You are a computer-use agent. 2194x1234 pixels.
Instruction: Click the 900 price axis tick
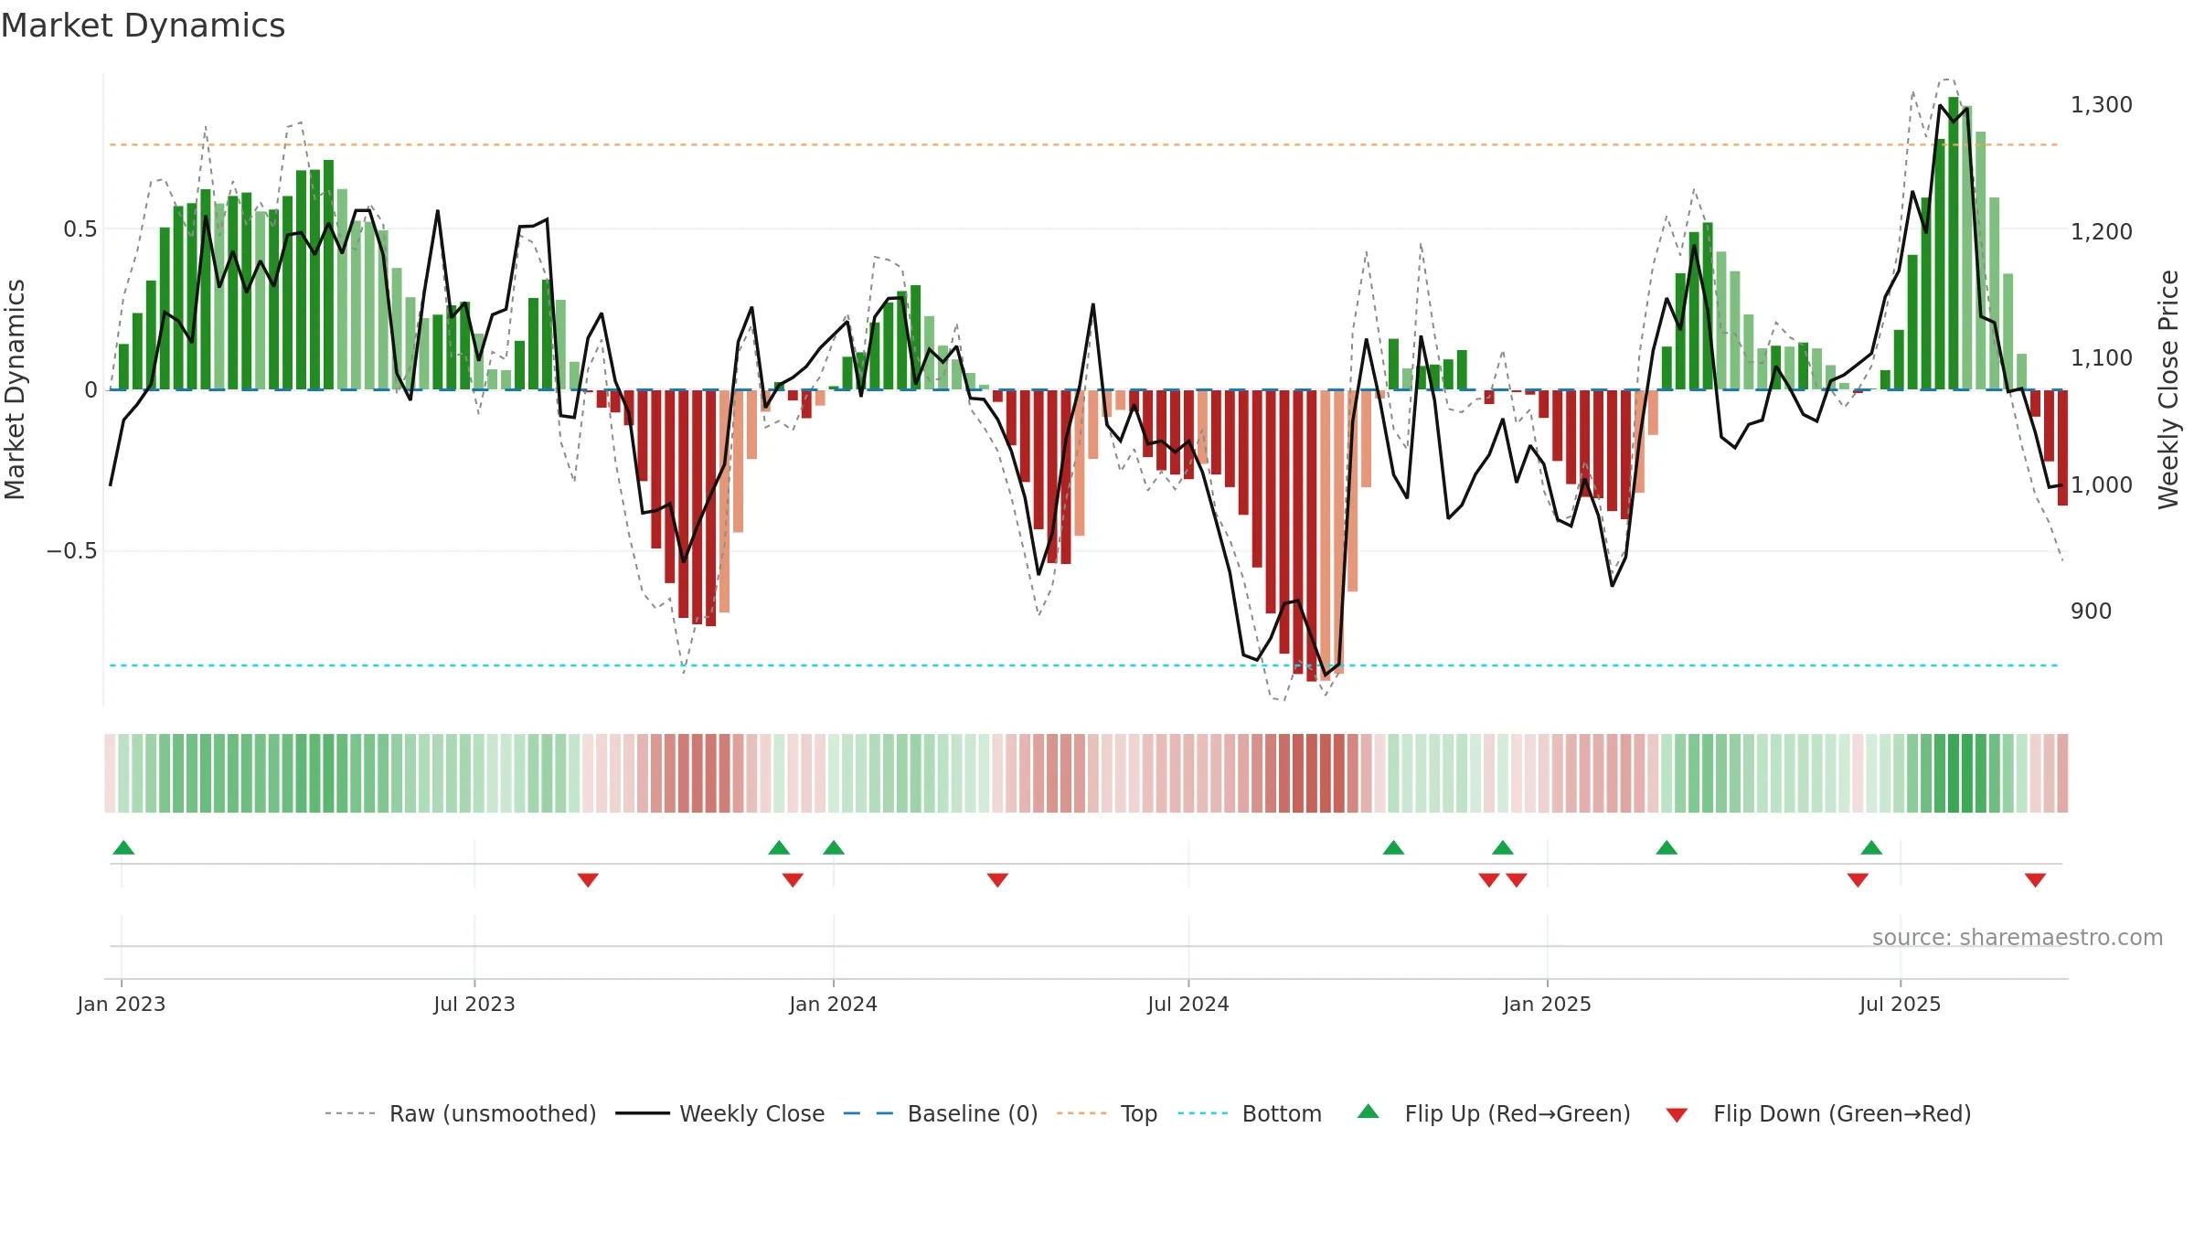pyautogui.click(x=2092, y=612)
